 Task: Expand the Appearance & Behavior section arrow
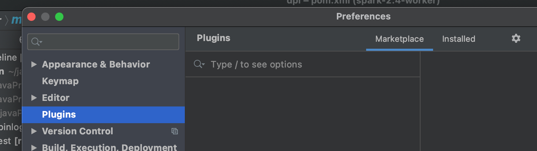click(34, 64)
